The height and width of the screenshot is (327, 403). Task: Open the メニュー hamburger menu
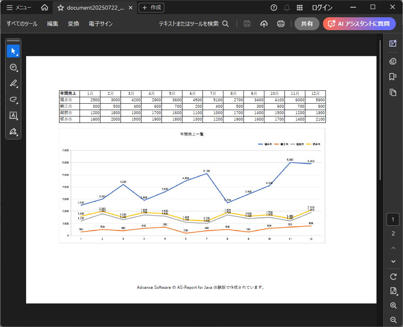coord(18,8)
